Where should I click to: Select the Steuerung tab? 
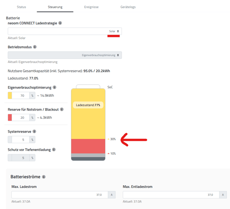click(x=55, y=7)
